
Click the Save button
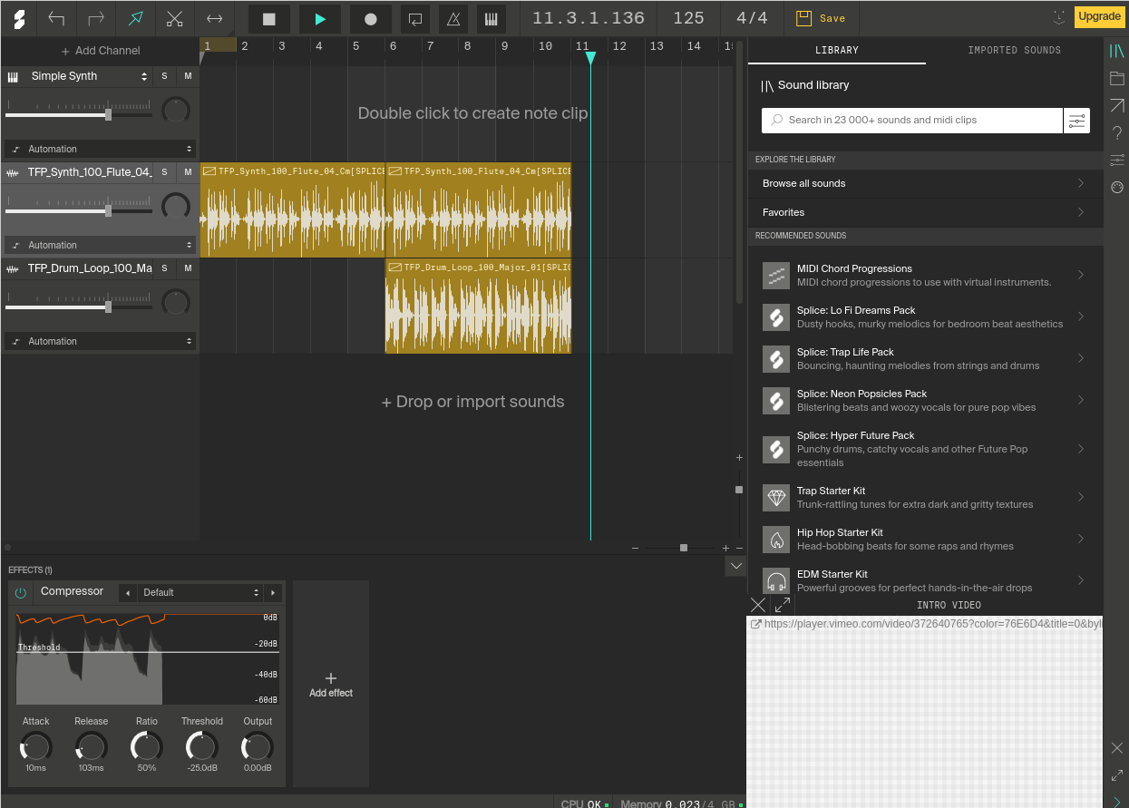pyautogui.click(x=821, y=18)
